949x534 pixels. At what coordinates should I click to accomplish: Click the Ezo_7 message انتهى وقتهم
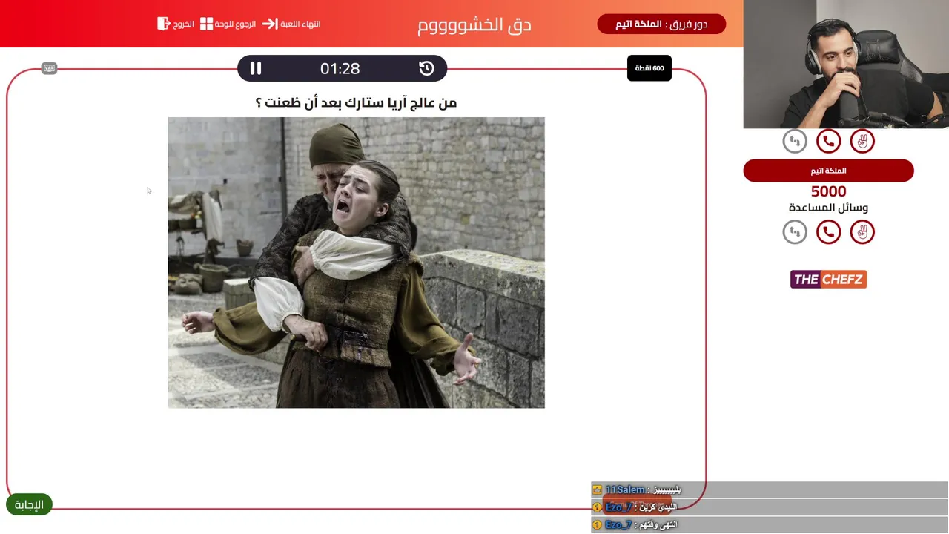(x=770, y=524)
